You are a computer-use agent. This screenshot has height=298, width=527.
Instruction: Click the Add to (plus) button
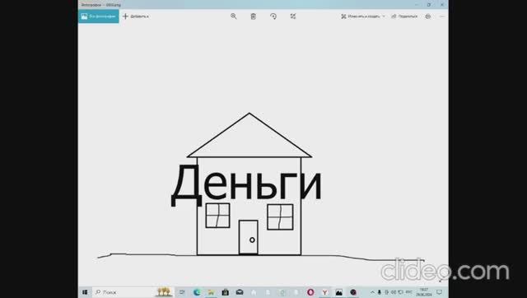point(136,16)
